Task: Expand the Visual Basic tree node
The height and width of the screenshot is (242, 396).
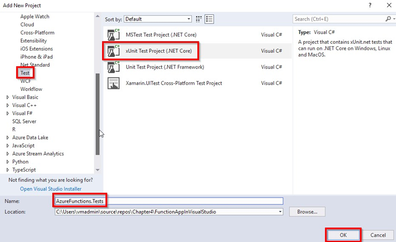Action: (8, 97)
